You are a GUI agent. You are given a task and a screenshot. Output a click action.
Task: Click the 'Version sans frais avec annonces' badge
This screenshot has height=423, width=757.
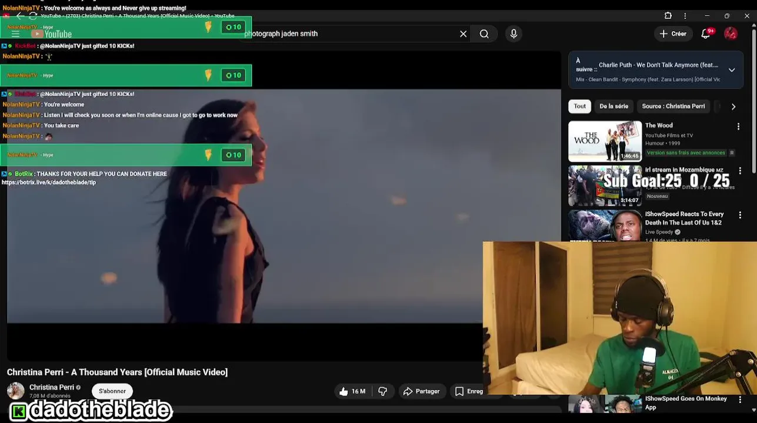[686, 153]
